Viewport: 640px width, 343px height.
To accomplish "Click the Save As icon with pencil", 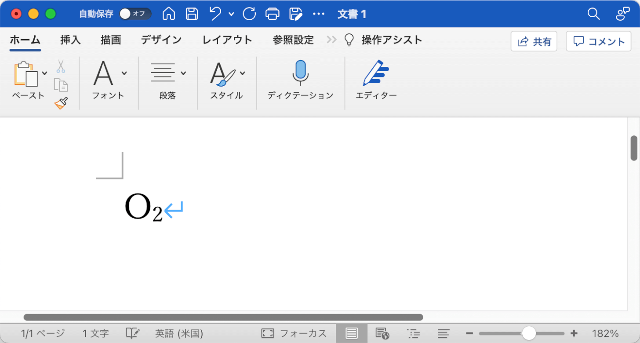I will pyautogui.click(x=296, y=14).
